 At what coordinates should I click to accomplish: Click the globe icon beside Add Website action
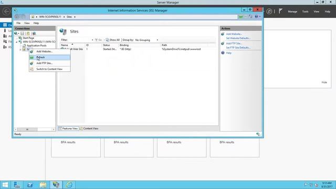click(x=223, y=34)
